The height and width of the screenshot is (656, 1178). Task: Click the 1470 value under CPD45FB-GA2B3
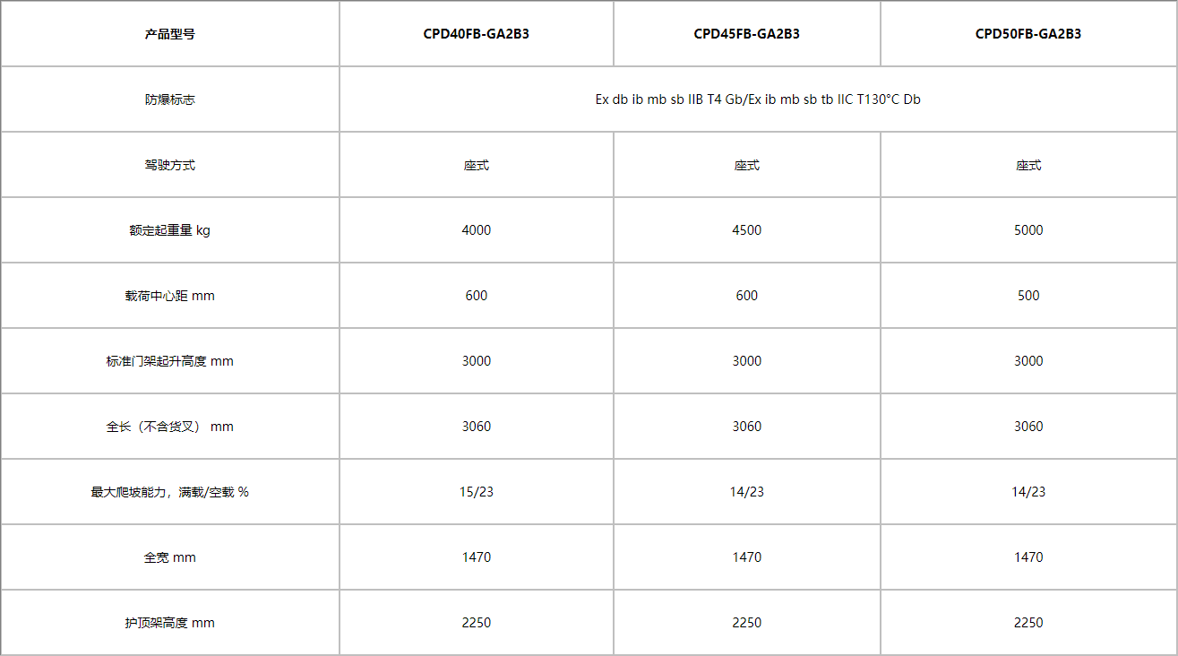[x=747, y=557]
